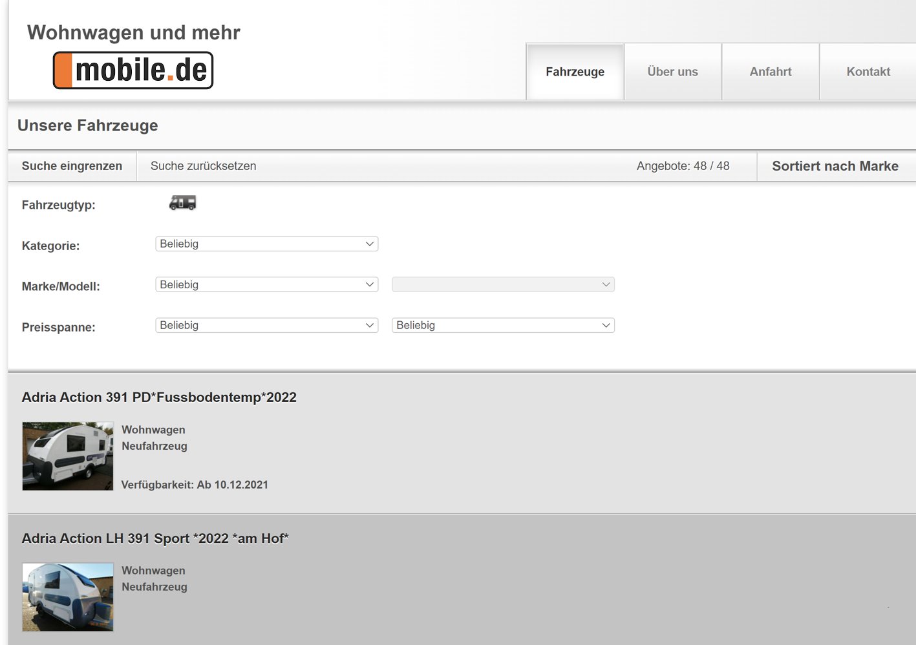This screenshot has width=916, height=645.
Task: Click the Wohnwagen und mehr heading
Action: pos(134,32)
